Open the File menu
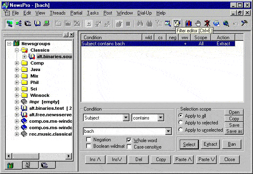This screenshot has height=174, width=253. click(x=15, y=13)
